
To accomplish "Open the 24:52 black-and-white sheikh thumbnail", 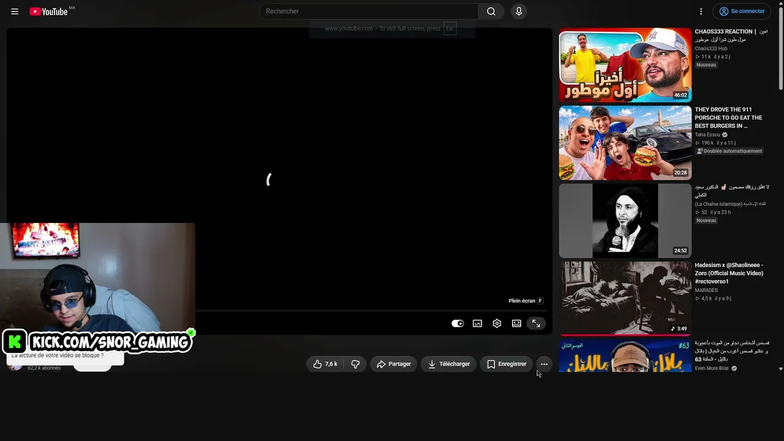I will (x=625, y=221).
